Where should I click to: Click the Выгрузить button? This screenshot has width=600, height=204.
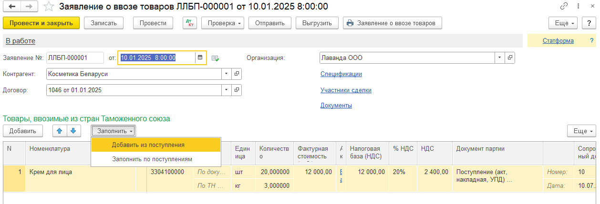coord(317,23)
